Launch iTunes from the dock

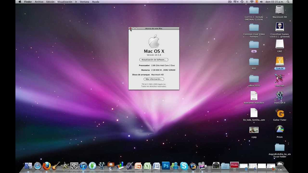83,166
